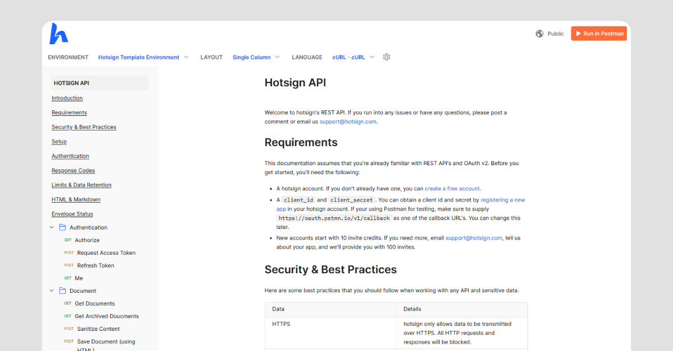Click the ENVIRONMENT label
The image size is (673, 351).
[x=68, y=57]
